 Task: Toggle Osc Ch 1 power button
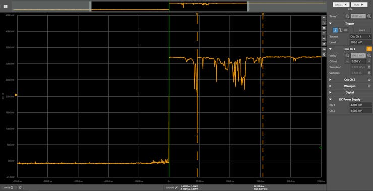coord(369,49)
